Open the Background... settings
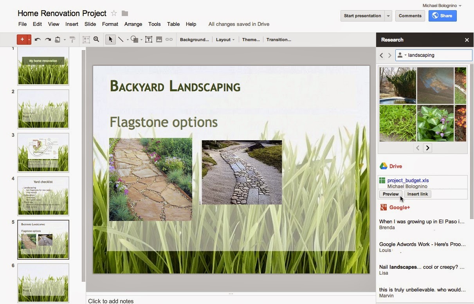474x304 pixels. (194, 40)
